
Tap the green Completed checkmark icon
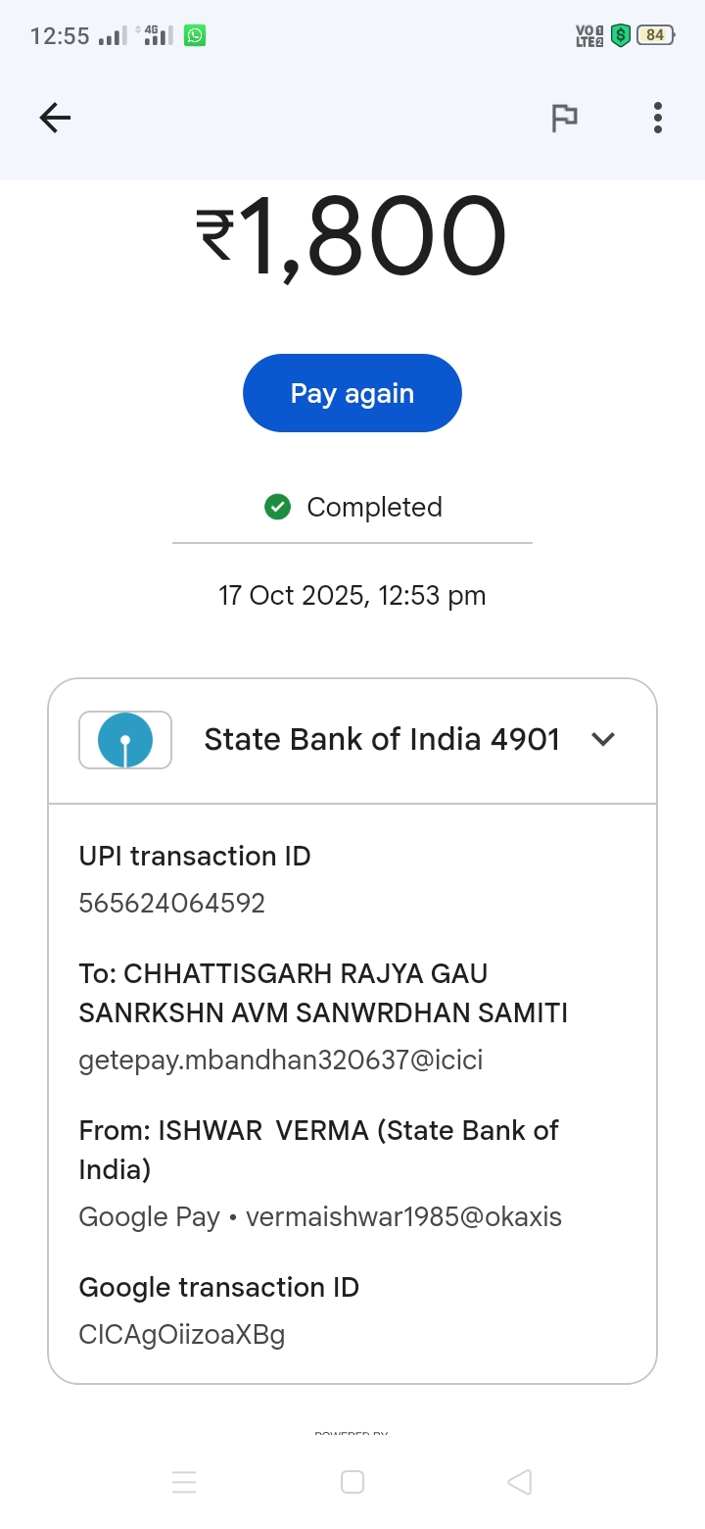pyautogui.click(x=278, y=507)
